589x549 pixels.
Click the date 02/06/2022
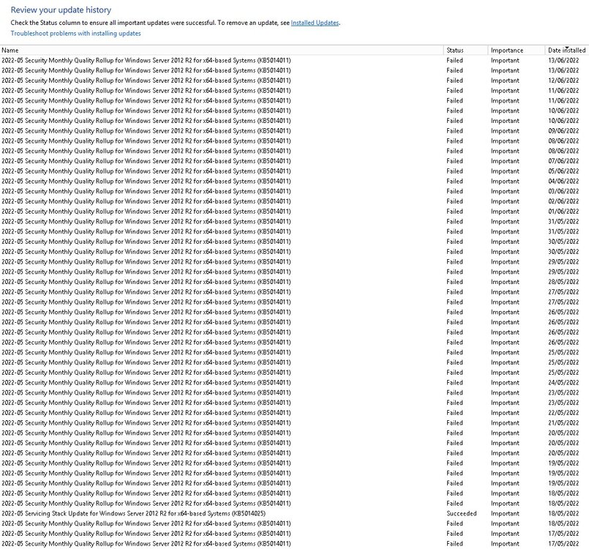pos(563,201)
